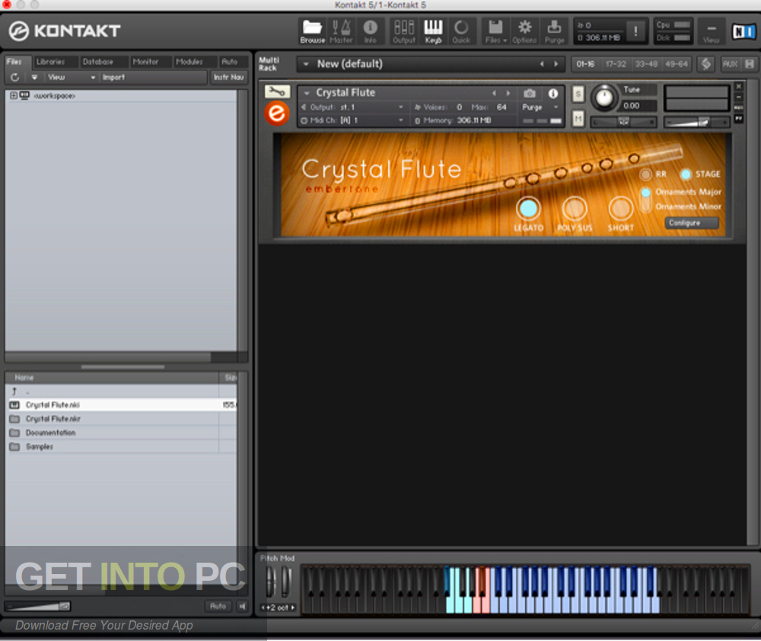Click the Instr Nav button

point(228,77)
